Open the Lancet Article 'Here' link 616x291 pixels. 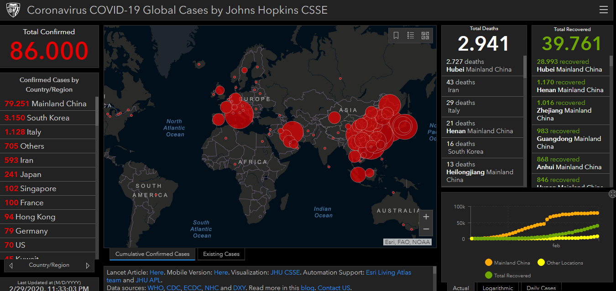(157, 272)
